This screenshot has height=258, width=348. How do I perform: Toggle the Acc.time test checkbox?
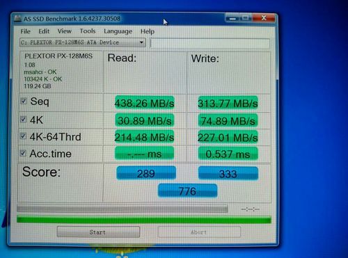[x=23, y=153]
